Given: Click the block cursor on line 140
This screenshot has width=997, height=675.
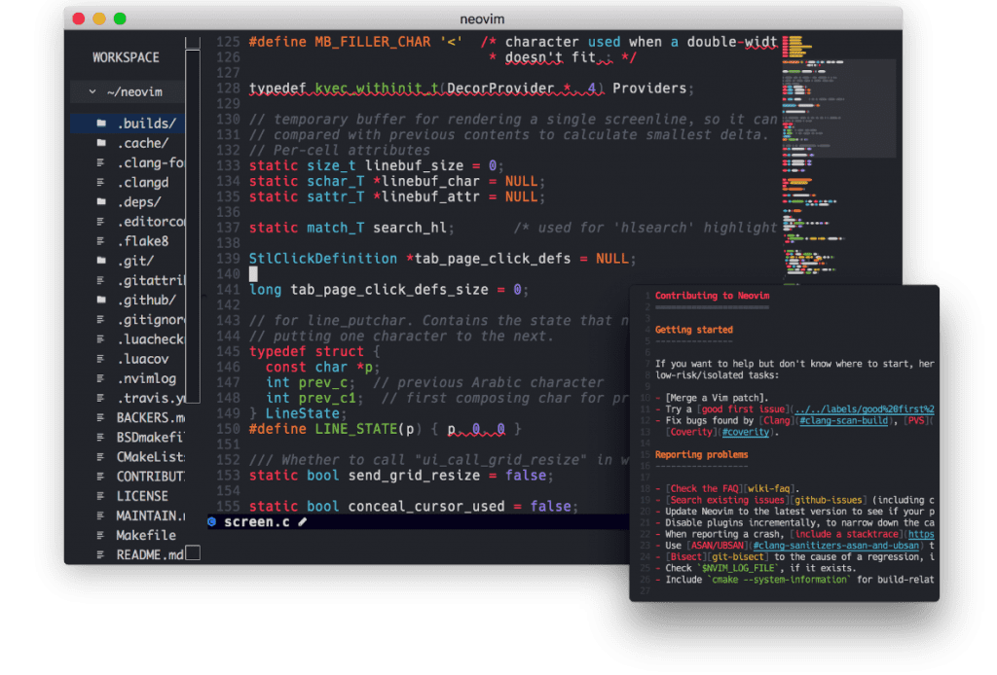Looking at the screenshot, I should (x=253, y=274).
